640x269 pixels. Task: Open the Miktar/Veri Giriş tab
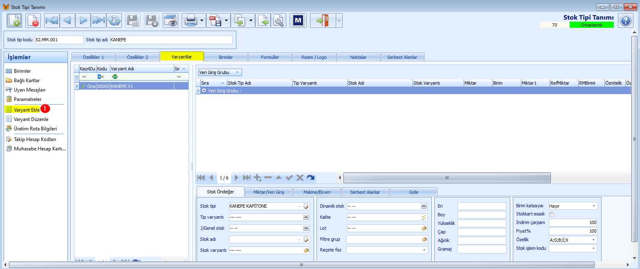269,192
